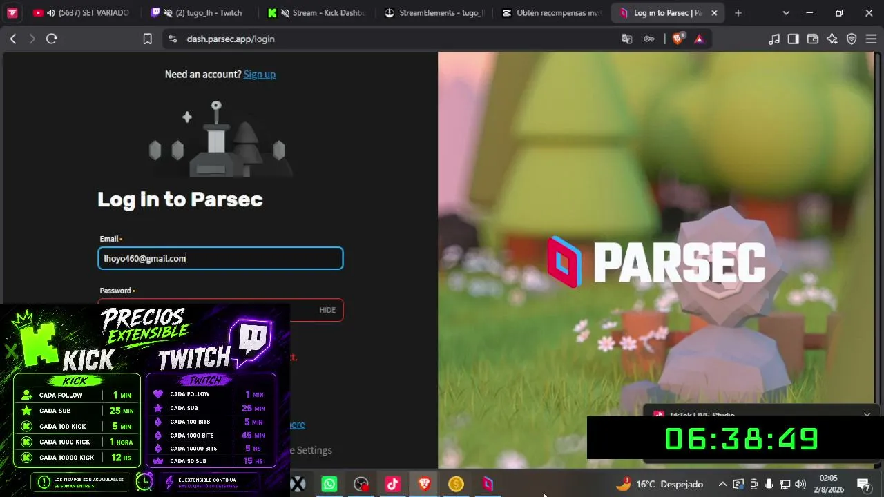Open the Parsec app taskbar icon
The height and width of the screenshot is (497, 884).
[x=488, y=484]
